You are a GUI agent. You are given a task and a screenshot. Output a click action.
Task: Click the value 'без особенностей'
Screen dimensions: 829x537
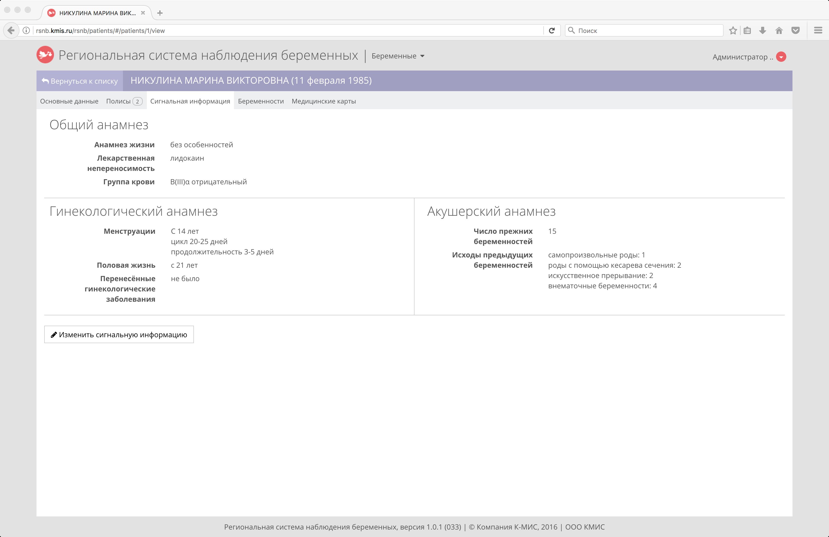tap(202, 145)
